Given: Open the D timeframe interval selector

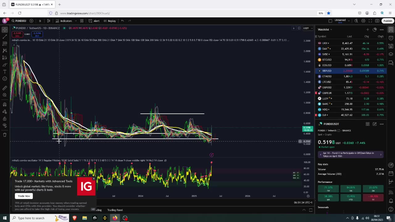Looking at the screenshot, I should pyautogui.click(x=40, y=21).
